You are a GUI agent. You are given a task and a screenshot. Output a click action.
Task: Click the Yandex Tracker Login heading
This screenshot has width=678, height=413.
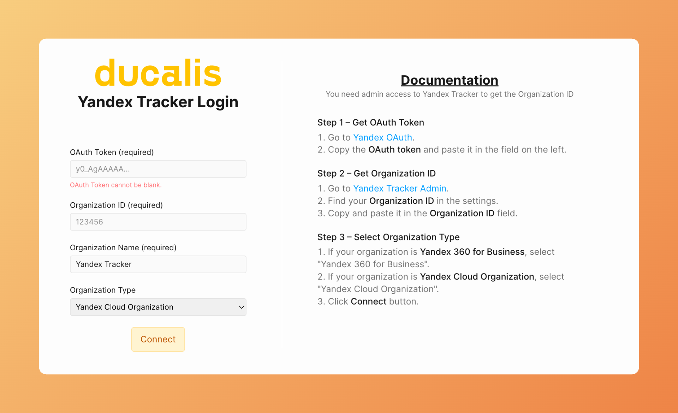pos(158,102)
